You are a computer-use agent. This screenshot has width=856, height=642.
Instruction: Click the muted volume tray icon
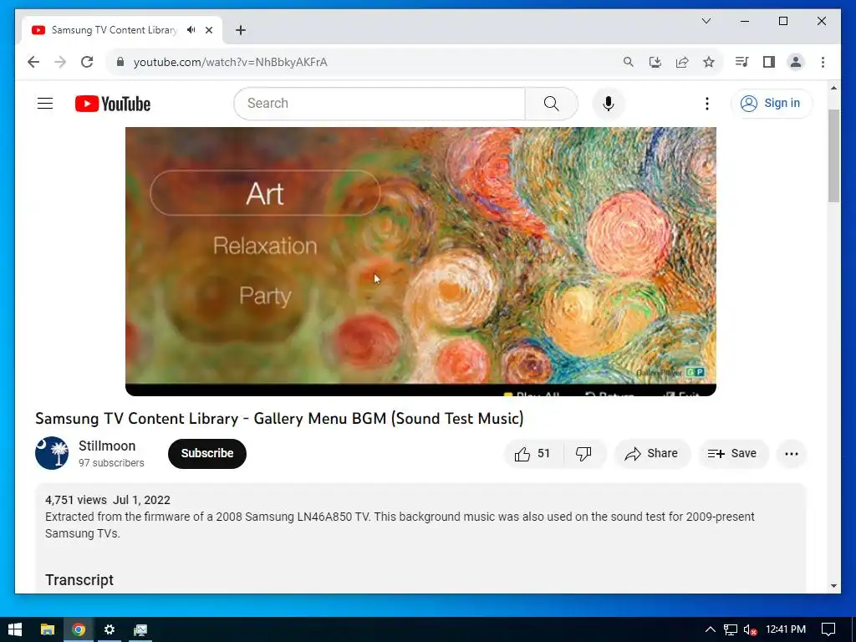[750, 630]
